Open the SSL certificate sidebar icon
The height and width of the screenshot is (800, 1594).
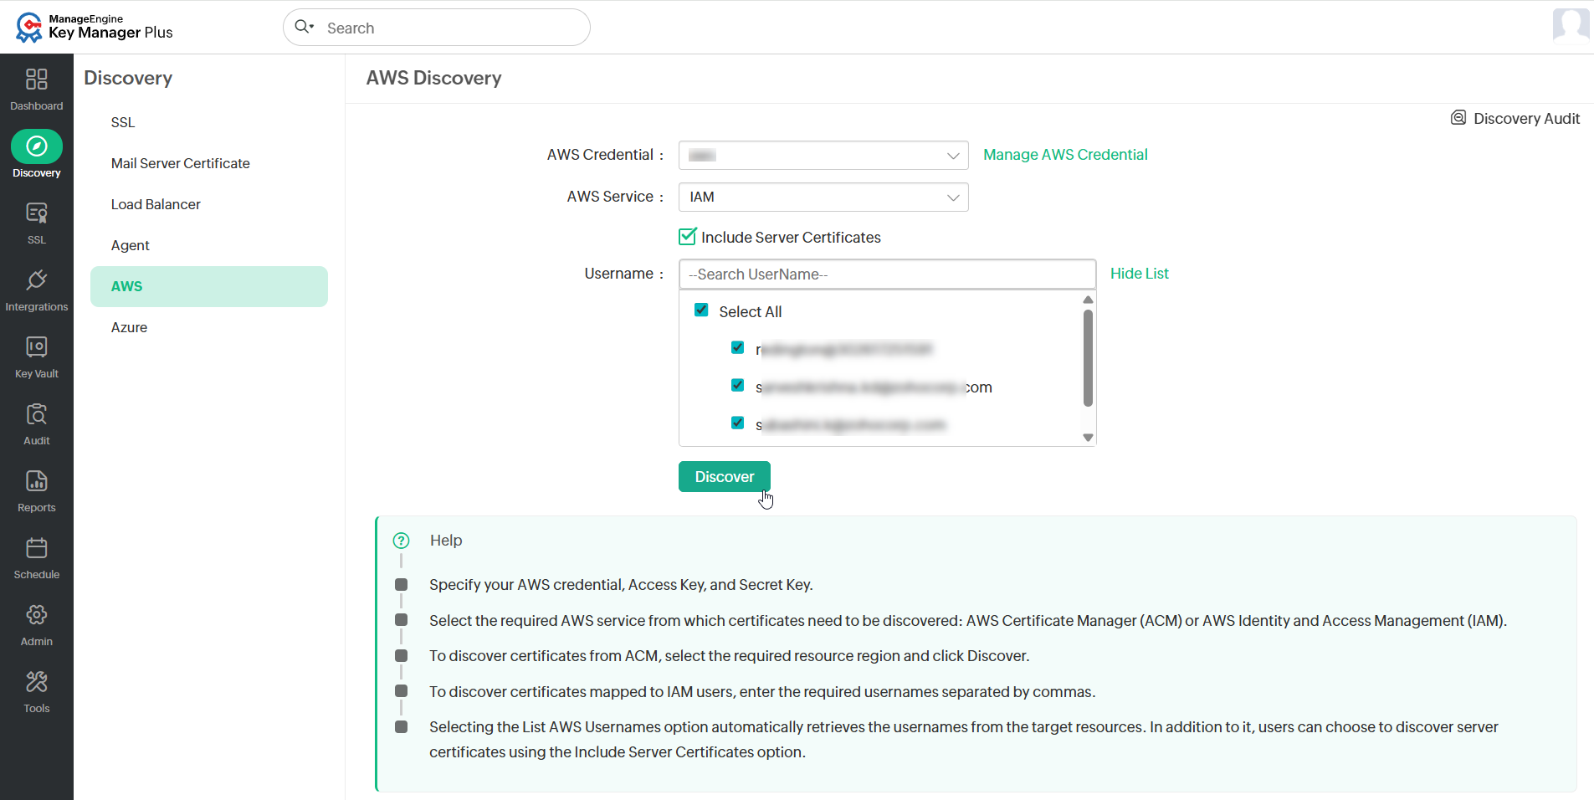tap(37, 213)
